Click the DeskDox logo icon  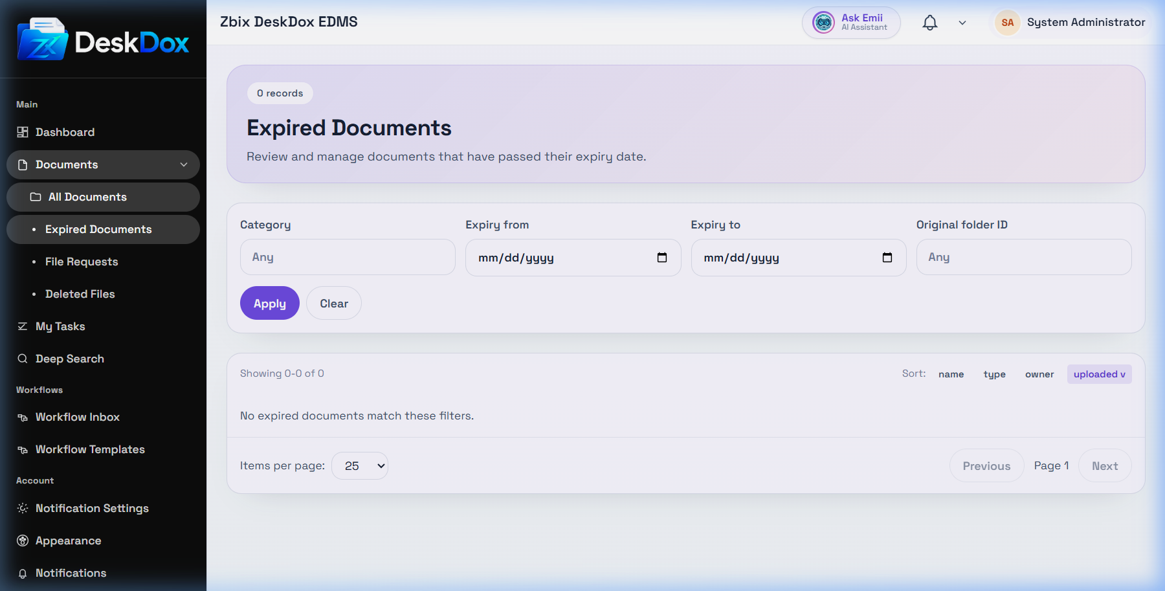coord(43,39)
